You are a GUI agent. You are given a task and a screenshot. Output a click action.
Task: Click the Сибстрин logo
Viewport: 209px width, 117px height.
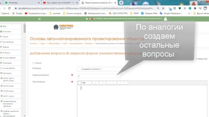pos(63,27)
